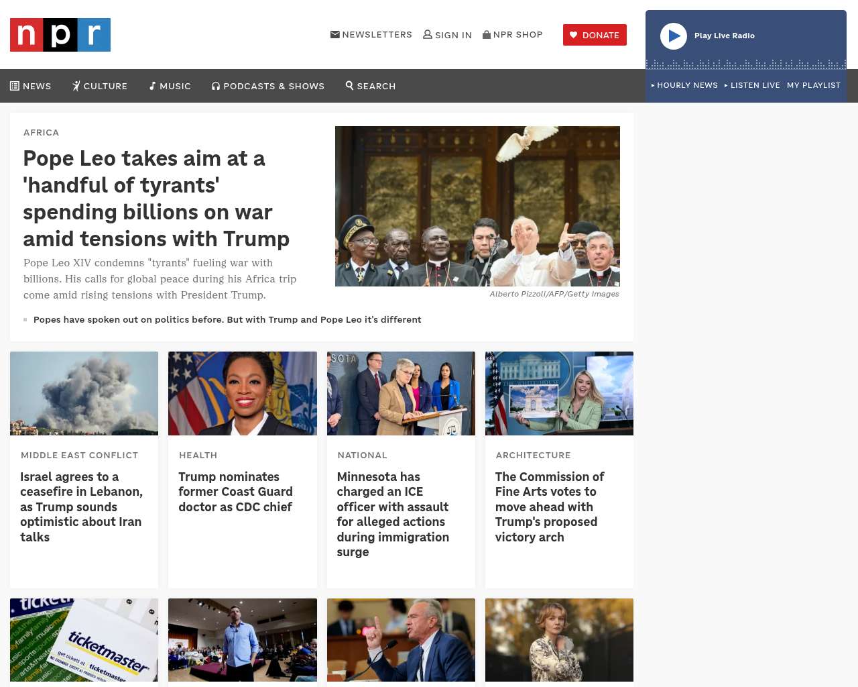Click the NPR logo
The height and width of the screenshot is (687, 858).
coord(60,35)
